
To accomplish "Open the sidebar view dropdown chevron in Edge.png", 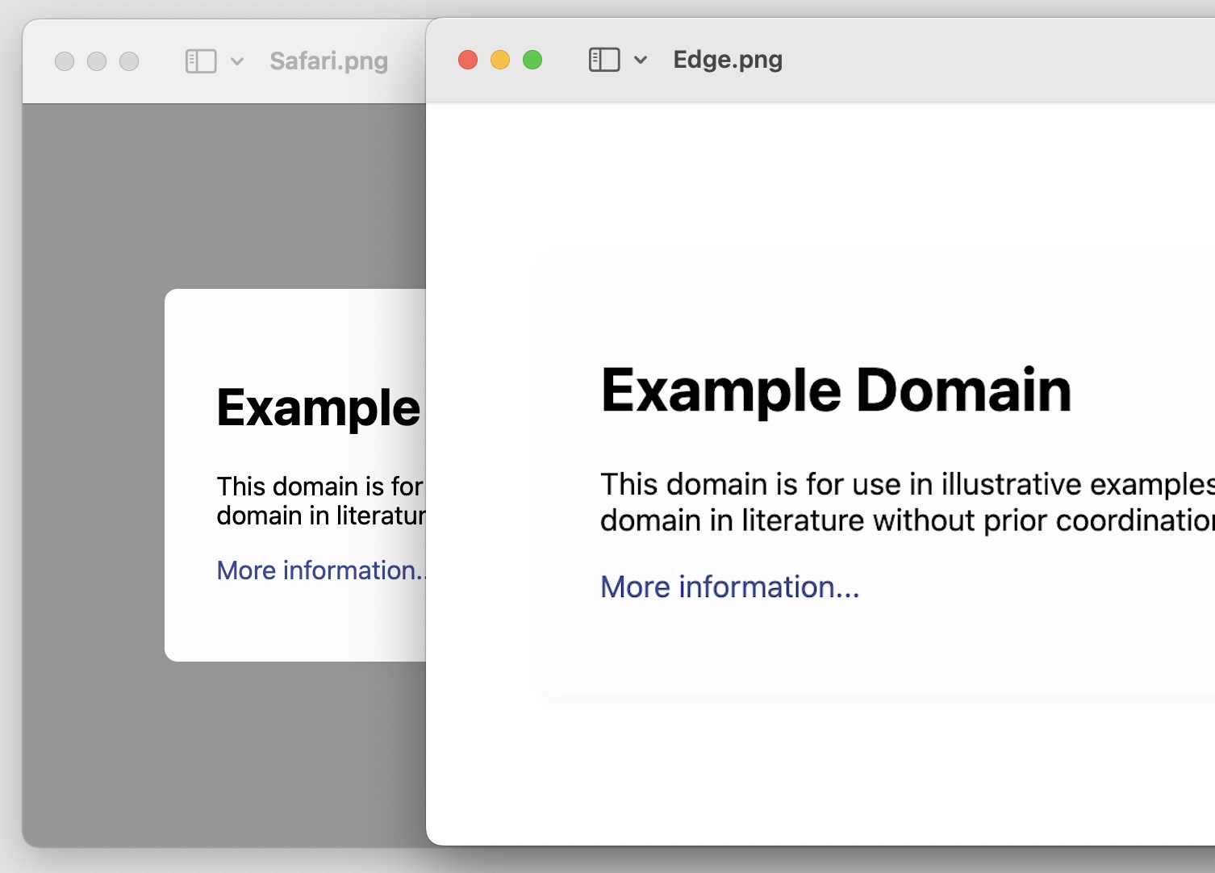I will click(641, 60).
